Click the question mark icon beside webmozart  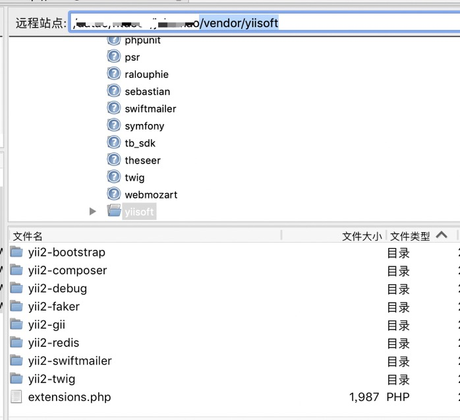click(x=114, y=194)
